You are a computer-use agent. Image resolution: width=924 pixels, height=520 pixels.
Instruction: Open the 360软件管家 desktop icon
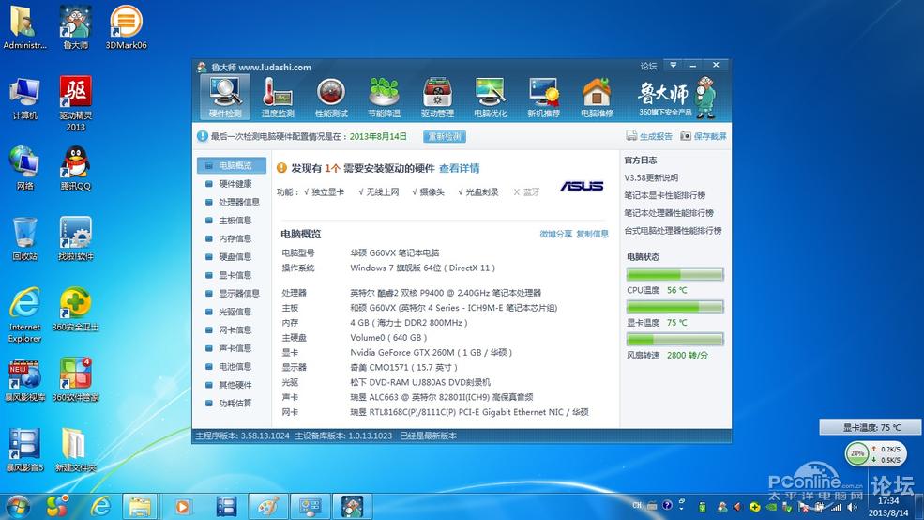(75, 380)
